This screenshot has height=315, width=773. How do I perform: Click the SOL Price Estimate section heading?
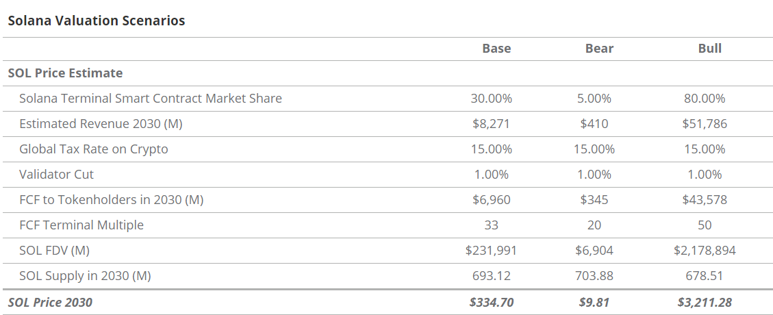click(x=66, y=73)
